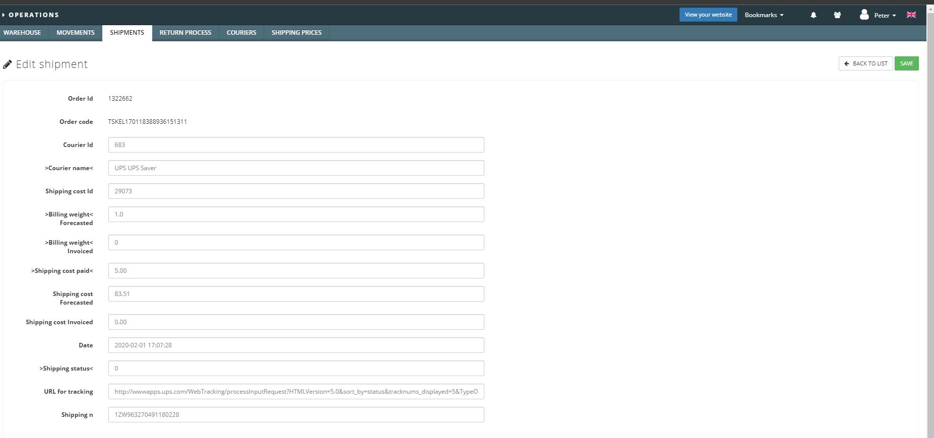Viewport: 934px width, 438px height.
Task: Click the order code TSKEL170118388936151311 text
Action: pos(147,122)
